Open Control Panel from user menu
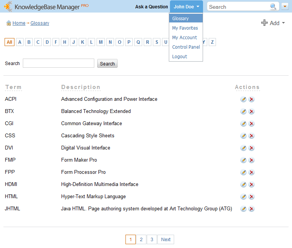Viewport: 292px width, 248px height. [186, 47]
